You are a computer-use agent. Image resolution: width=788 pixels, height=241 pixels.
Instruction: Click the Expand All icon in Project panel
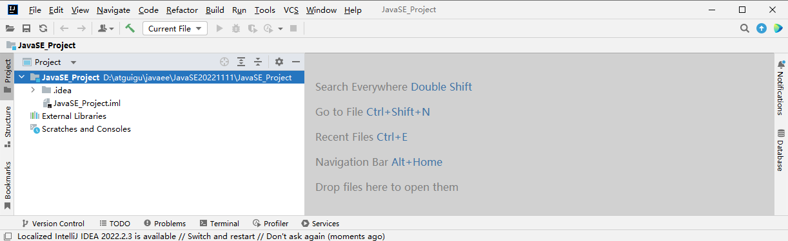pyautogui.click(x=241, y=62)
